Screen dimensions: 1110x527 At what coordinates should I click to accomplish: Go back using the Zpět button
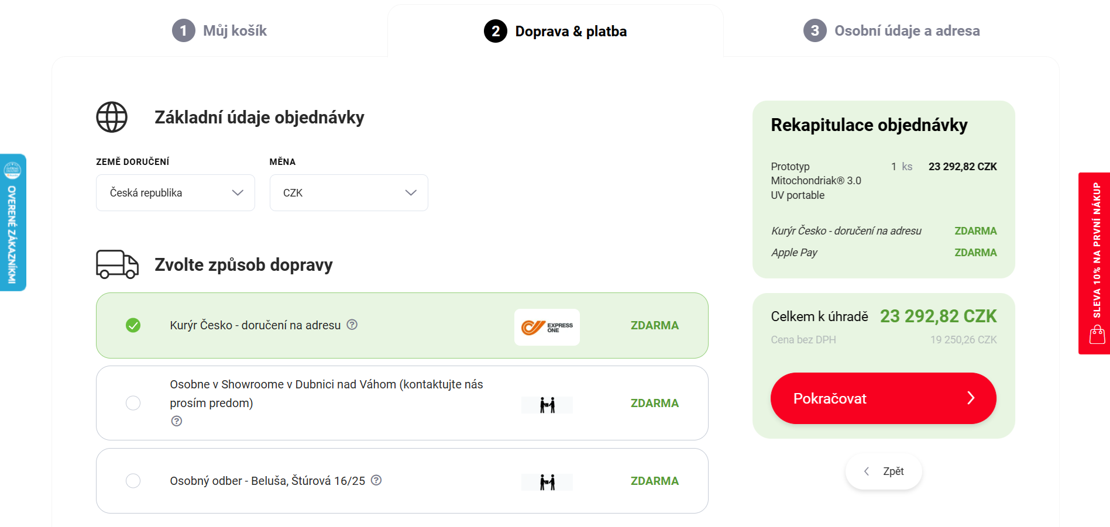pos(884,471)
